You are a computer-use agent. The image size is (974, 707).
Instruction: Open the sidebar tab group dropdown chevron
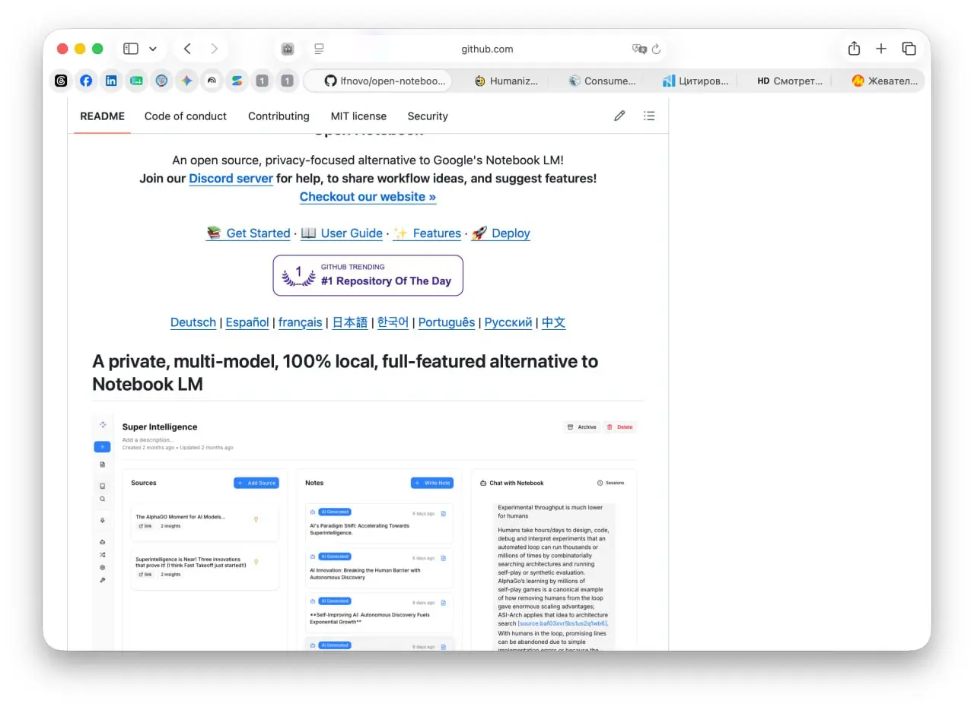(x=153, y=49)
